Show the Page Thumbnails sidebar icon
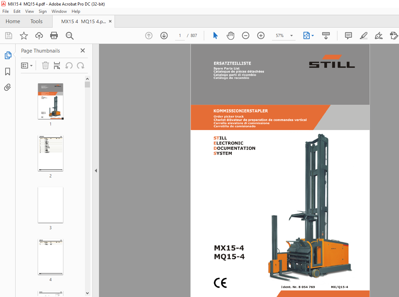 (x=8, y=55)
